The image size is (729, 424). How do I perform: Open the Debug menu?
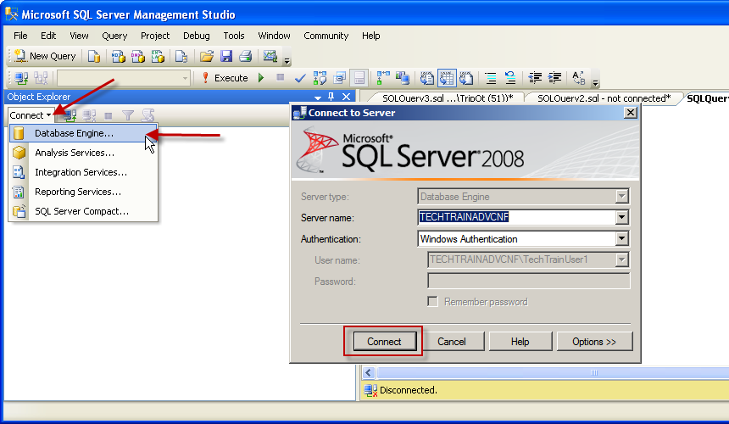196,36
